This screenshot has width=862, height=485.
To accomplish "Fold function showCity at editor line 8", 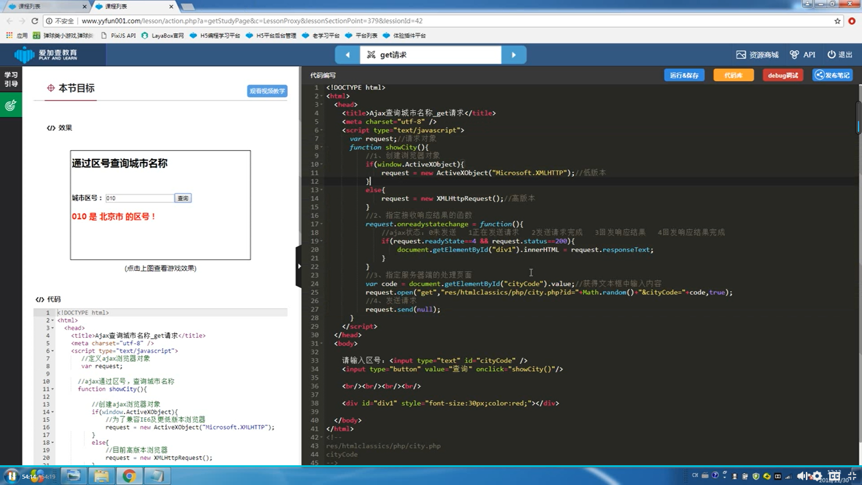I will point(322,147).
